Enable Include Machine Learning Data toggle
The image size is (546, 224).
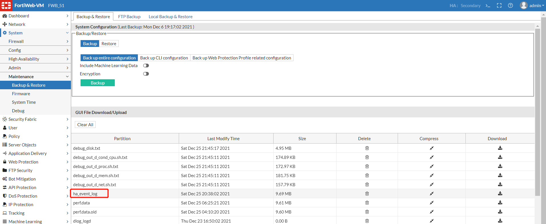pyautogui.click(x=146, y=66)
